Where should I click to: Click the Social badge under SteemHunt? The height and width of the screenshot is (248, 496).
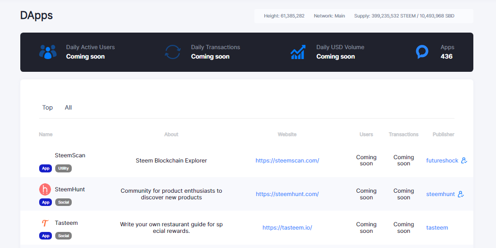click(64, 202)
